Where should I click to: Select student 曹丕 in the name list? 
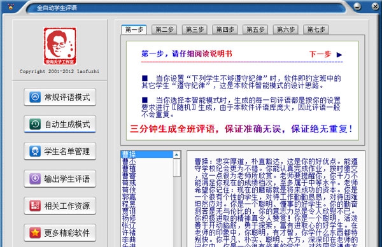coord(147,161)
